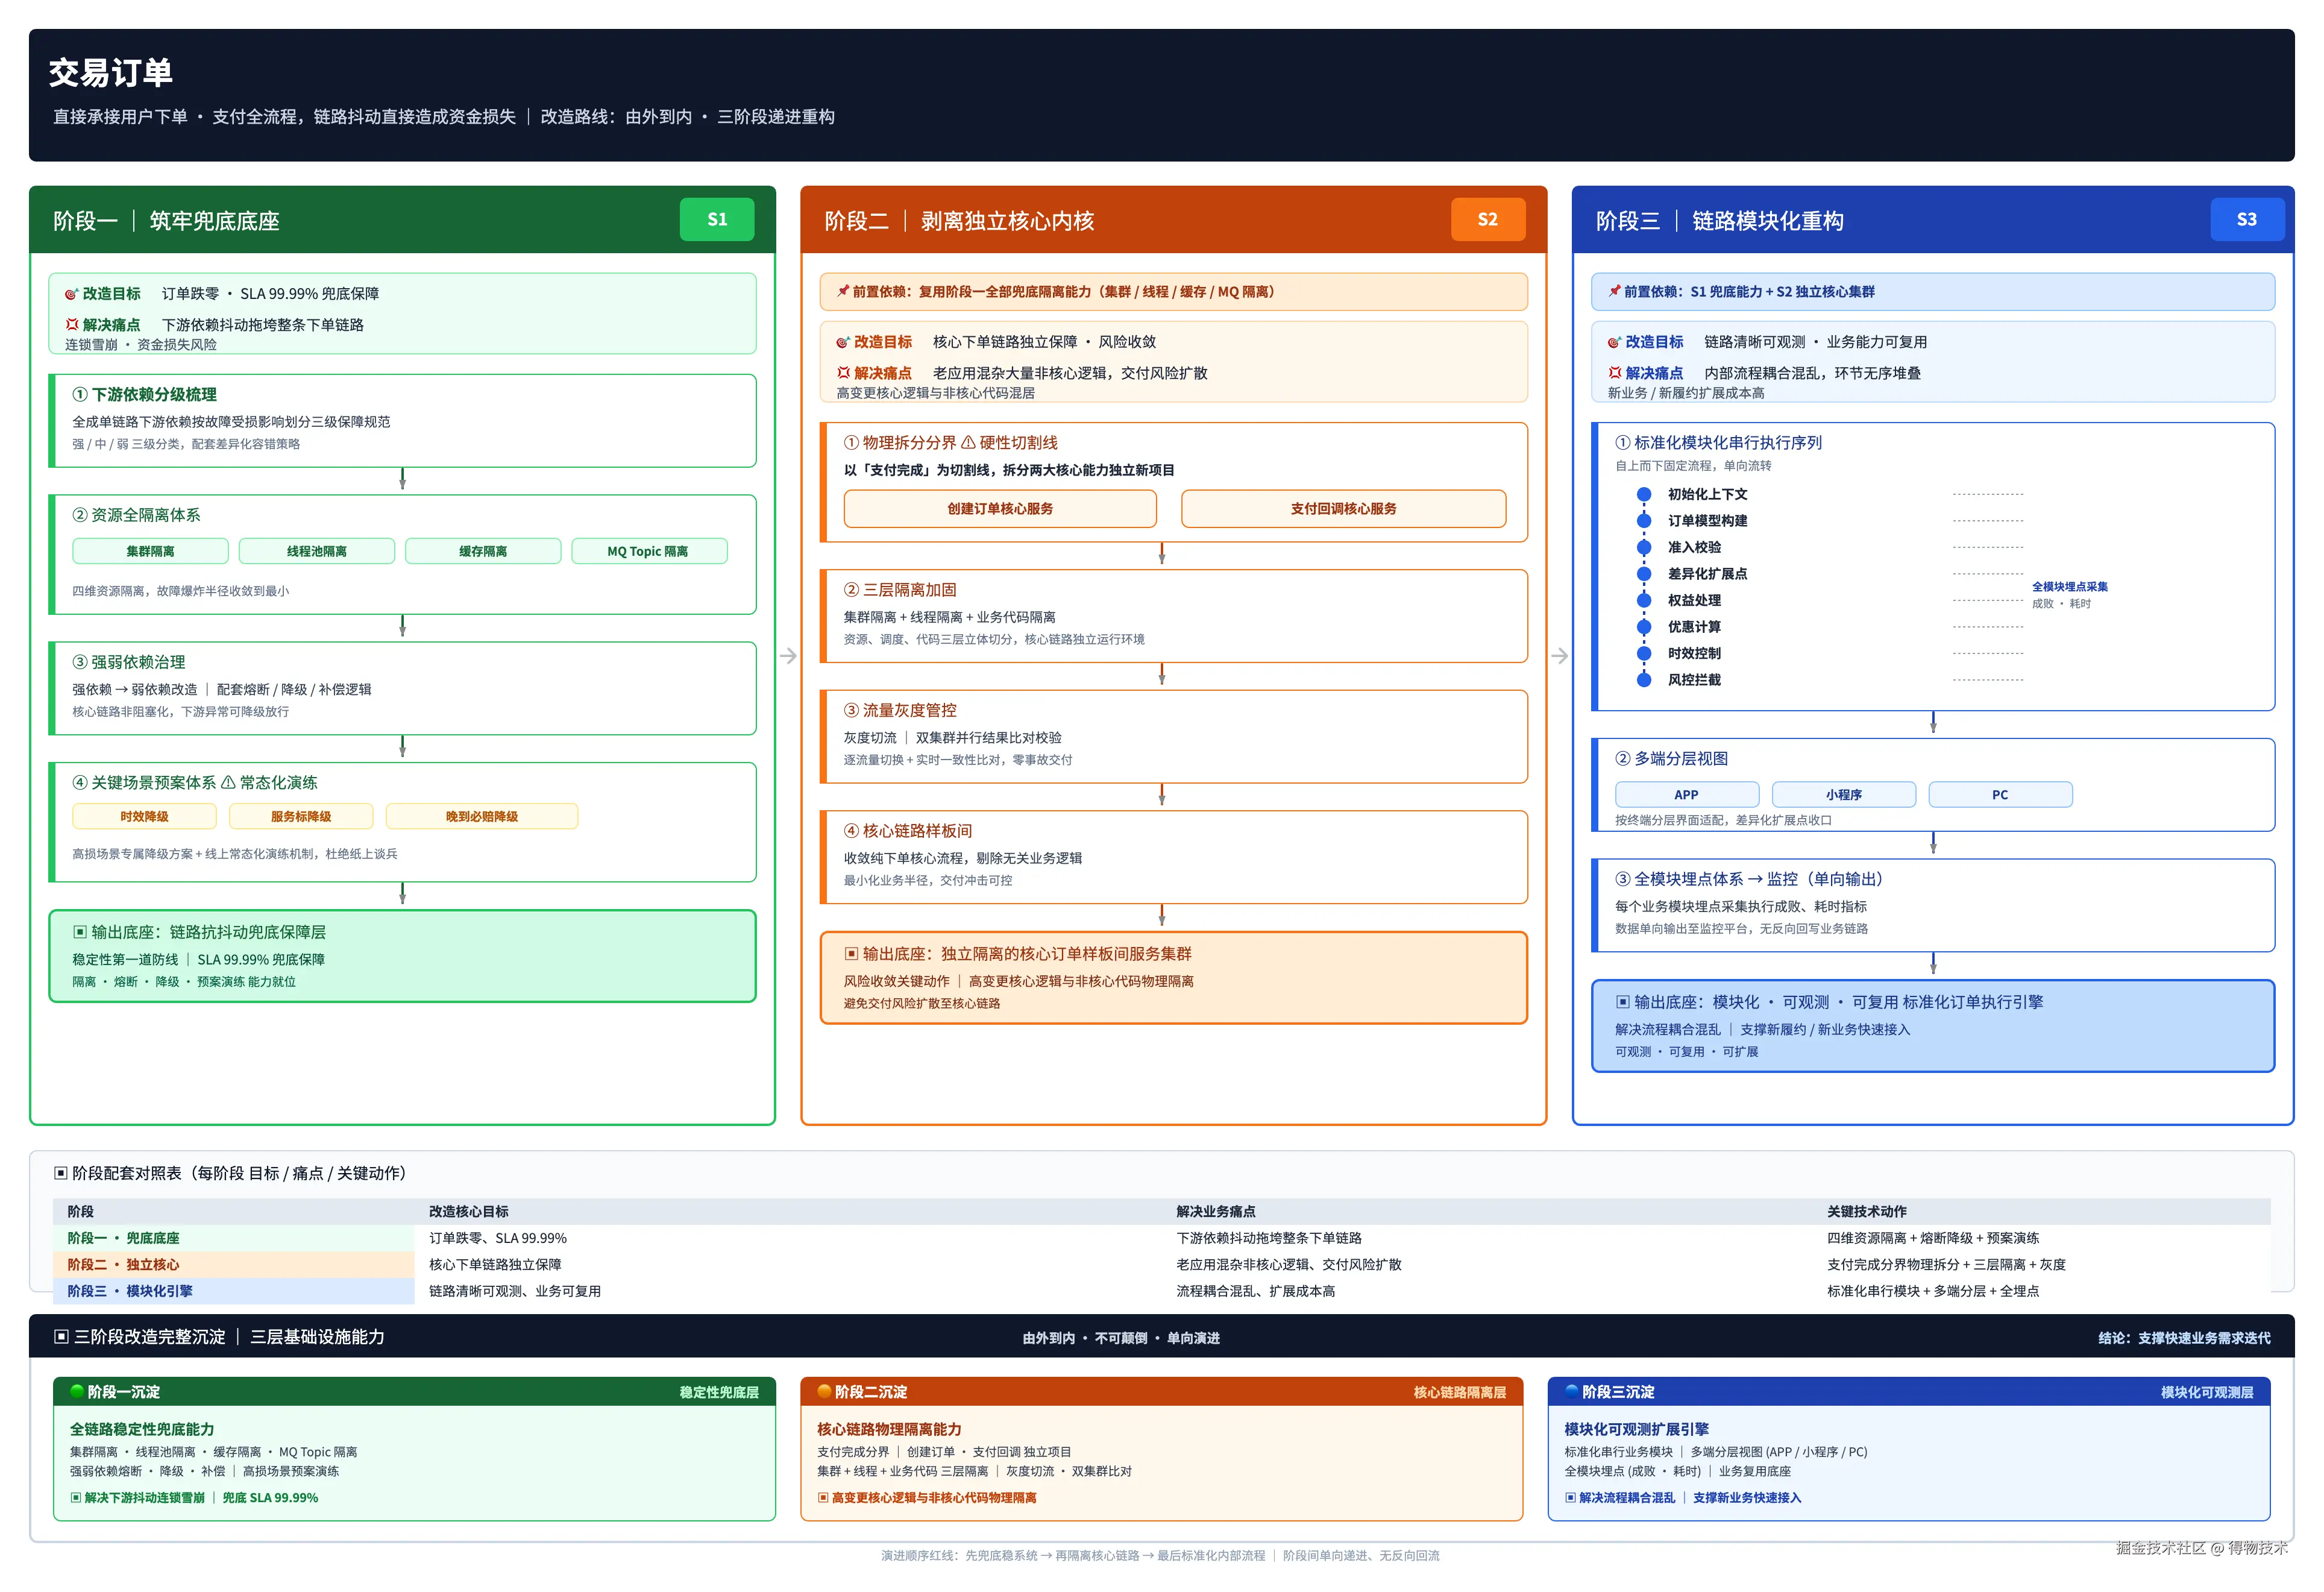Click the pain-point icon beside 内部流程耦合混乱
2324x1592 pixels.
point(1614,373)
